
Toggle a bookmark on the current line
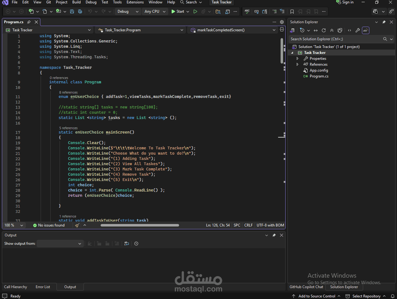(292, 11)
